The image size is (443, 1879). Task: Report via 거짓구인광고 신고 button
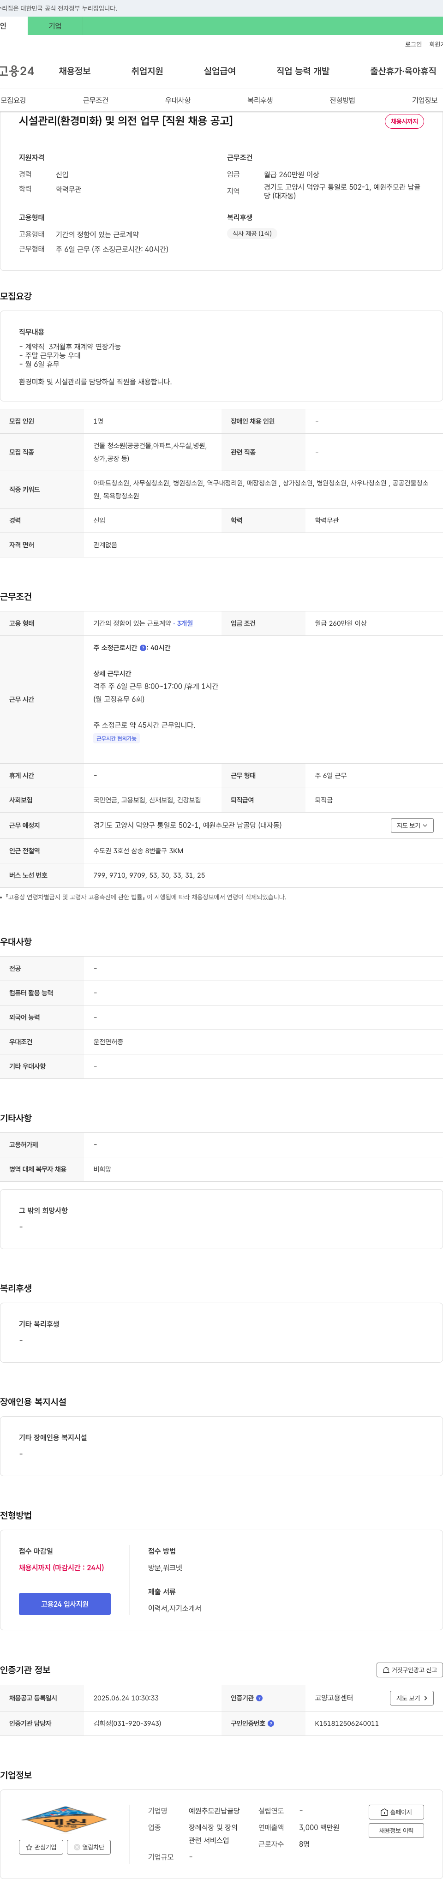click(x=409, y=1670)
